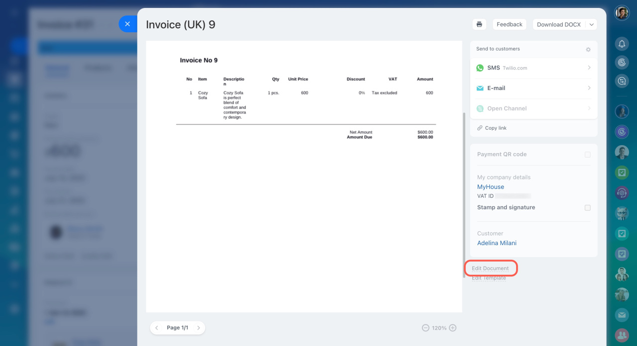The image size is (637, 346).
Task: Open the group people icon at sidebar bottom
Action: 622,336
